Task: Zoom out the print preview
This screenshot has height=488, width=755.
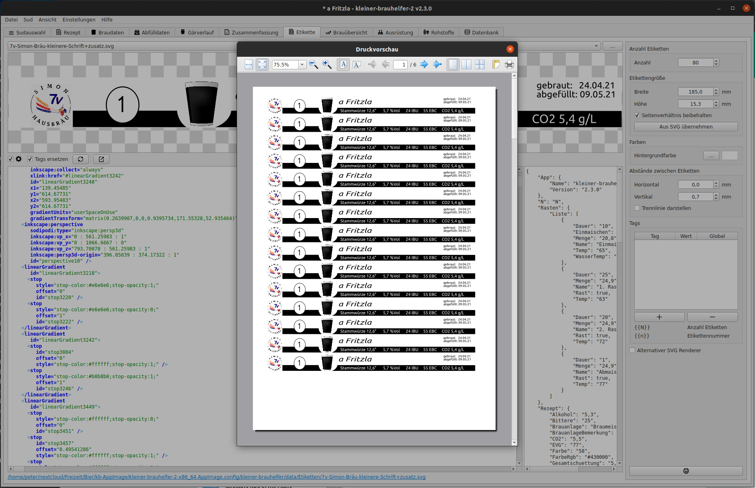Action: 313,64
